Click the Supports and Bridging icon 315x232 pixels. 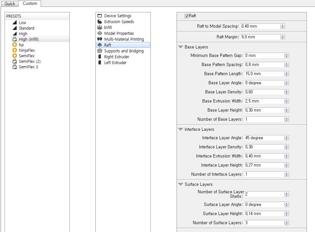100,51
